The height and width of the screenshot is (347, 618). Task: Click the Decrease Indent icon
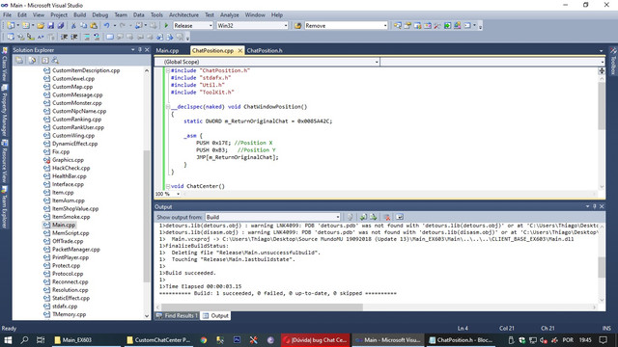pyautogui.click(x=64, y=37)
